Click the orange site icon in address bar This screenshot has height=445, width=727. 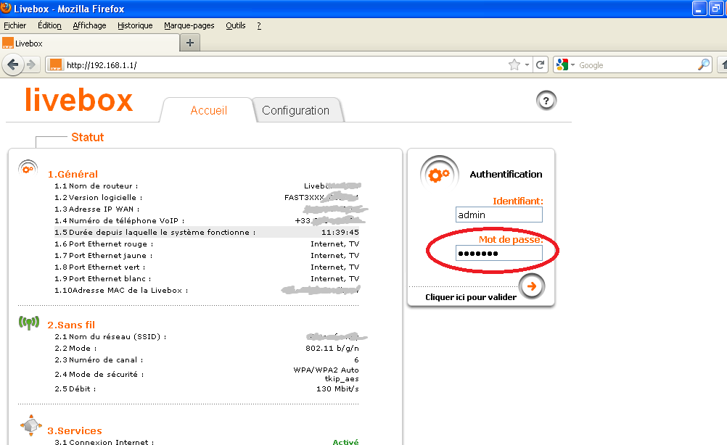(x=56, y=65)
